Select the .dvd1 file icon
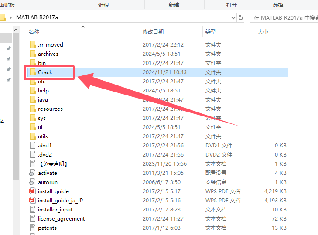This screenshot has width=318, height=235. 33,145
